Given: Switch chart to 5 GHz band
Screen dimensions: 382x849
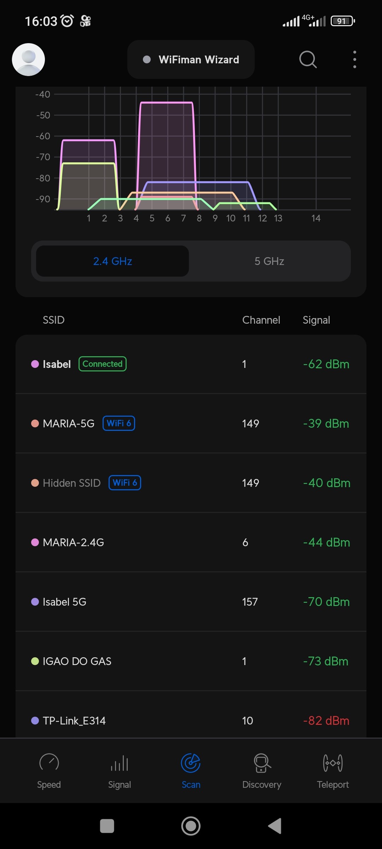Looking at the screenshot, I should point(269,261).
